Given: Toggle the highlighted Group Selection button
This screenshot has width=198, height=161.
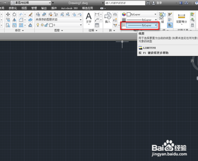Looking at the screenshot, I should coord(170,25).
